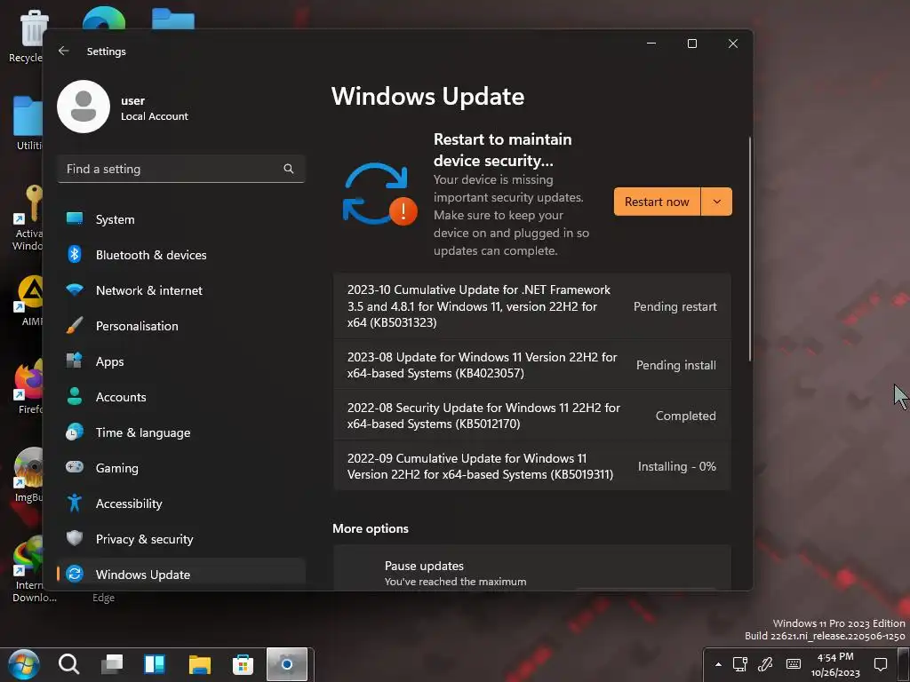Show hidden system tray icons
Screen dimensions: 910x682
tap(718, 664)
